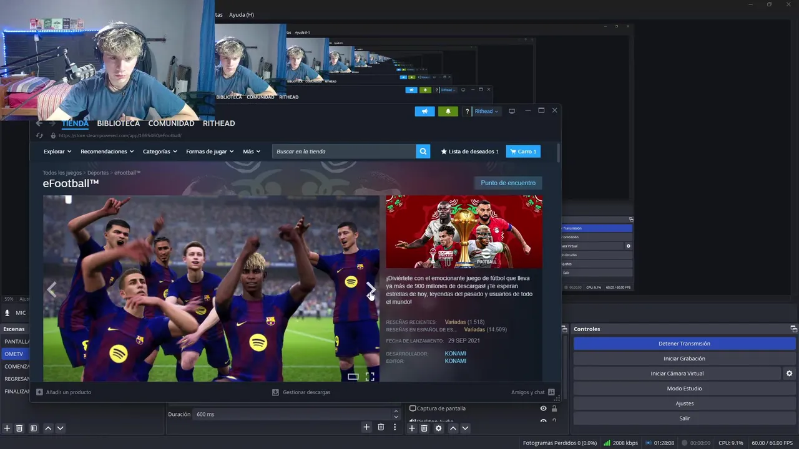The width and height of the screenshot is (799, 449).
Task: Open Gestionar descargas in Steam
Action: (x=301, y=392)
